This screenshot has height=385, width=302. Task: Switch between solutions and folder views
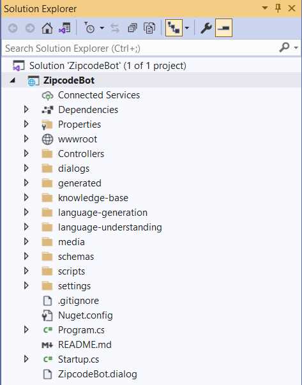click(64, 28)
